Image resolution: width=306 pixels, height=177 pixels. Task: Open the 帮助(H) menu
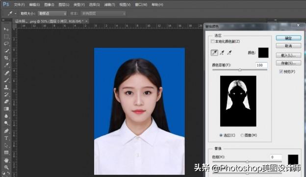[x=157, y=5]
